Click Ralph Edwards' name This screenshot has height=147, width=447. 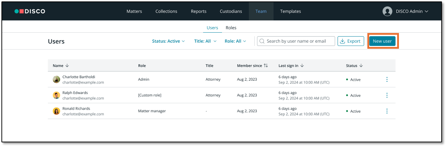(x=75, y=93)
